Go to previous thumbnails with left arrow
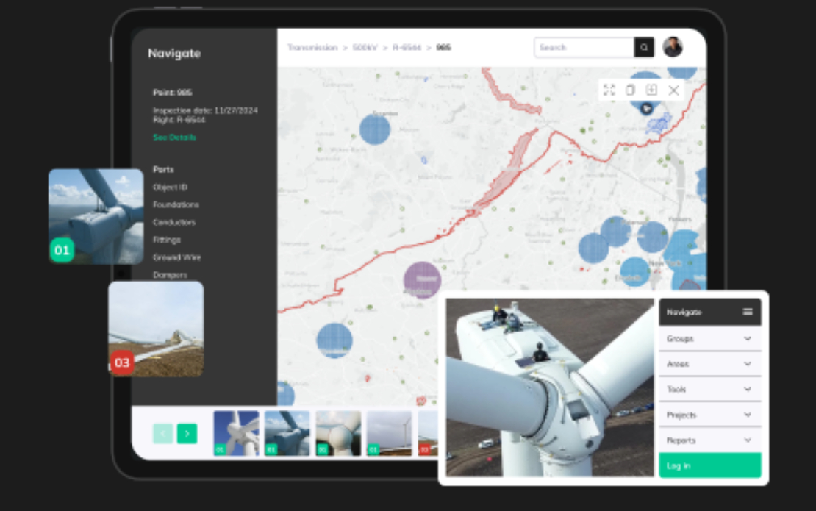Viewport: 816px width, 511px height. (x=162, y=434)
